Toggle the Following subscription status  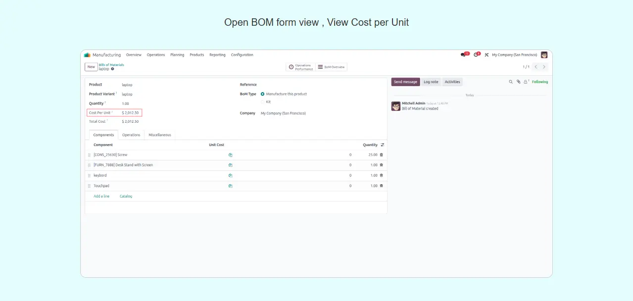pos(540,82)
